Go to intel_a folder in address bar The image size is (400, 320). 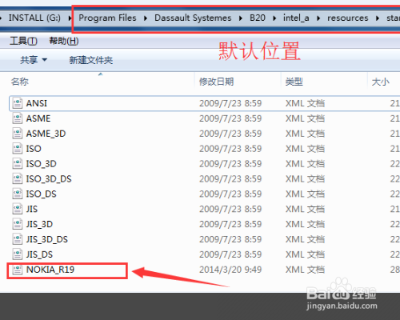click(296, 18)
